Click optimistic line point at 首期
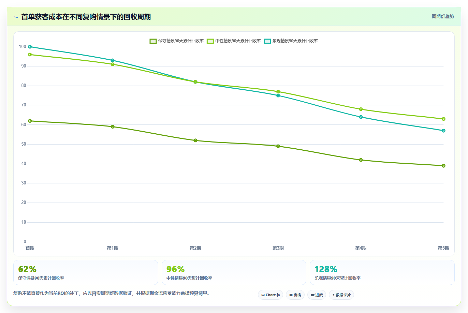The width and height of the screenshot is (468, 313). [x=30, y=47]
